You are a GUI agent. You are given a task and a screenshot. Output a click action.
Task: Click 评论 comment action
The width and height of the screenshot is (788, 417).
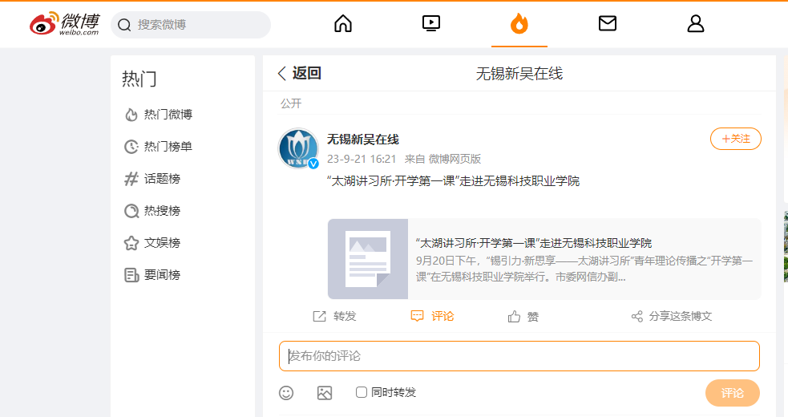[432, 317]
